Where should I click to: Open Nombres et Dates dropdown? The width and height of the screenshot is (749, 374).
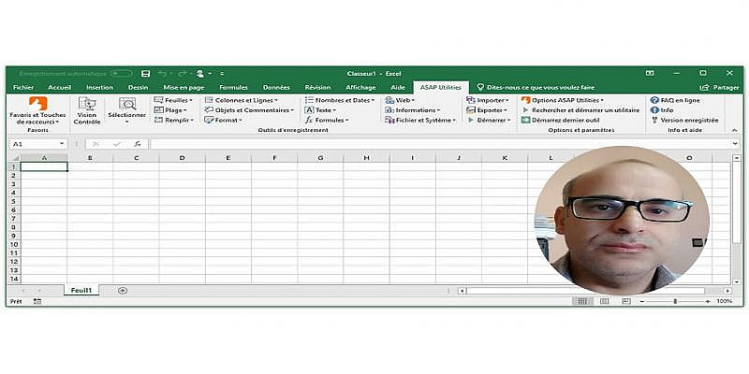point(339,100)
